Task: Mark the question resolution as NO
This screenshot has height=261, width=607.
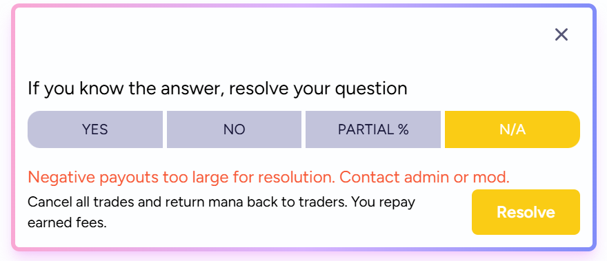Action: pyautogui.click(x=235, y=129)
